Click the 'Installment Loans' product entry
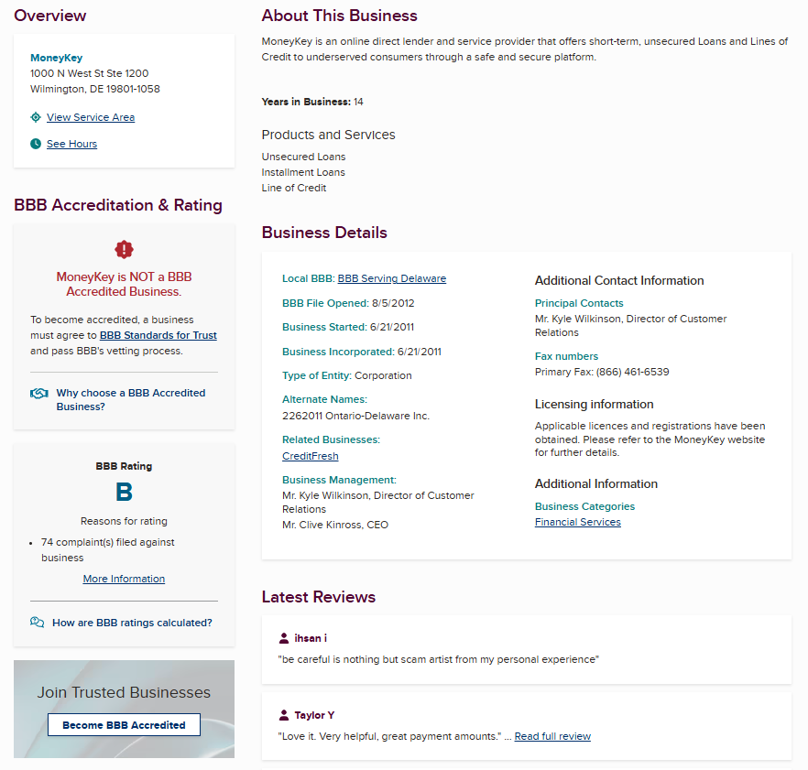808x770 pixels. click(303, 172)
